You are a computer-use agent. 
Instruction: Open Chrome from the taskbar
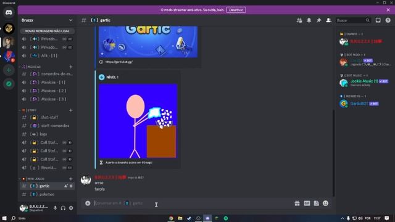pyautogui.click(x=171, y=218)
